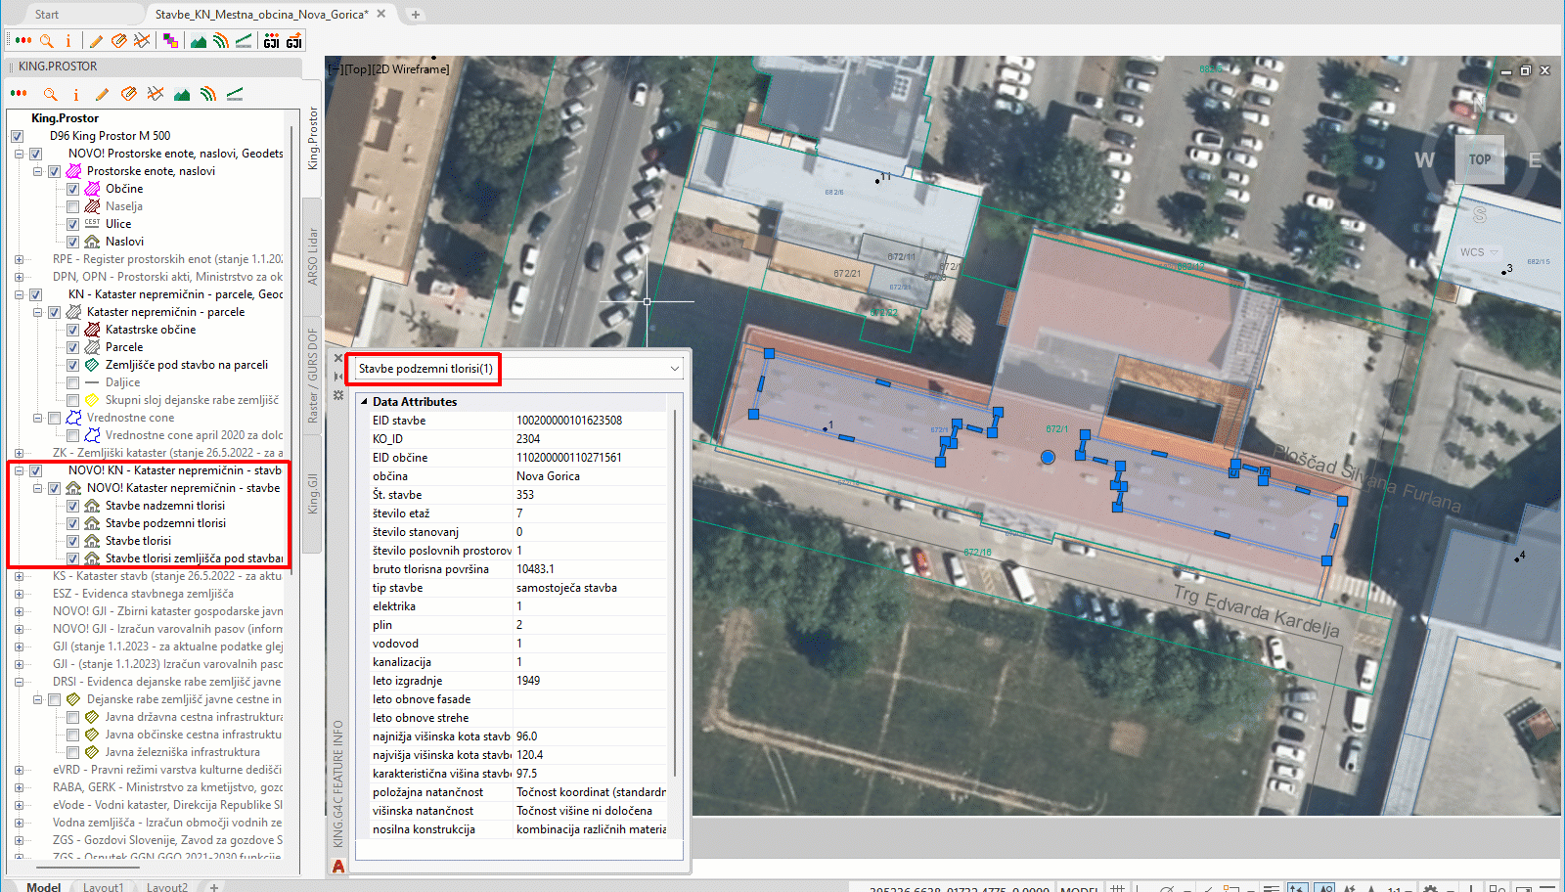Click the note-edit icon in the KING.PROSTOR panel
The width and height of the screenshot is (1565, 892).
click(x=128, y=94)
